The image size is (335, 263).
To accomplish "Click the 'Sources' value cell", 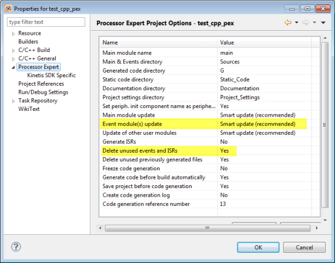I will coord(229,62).
